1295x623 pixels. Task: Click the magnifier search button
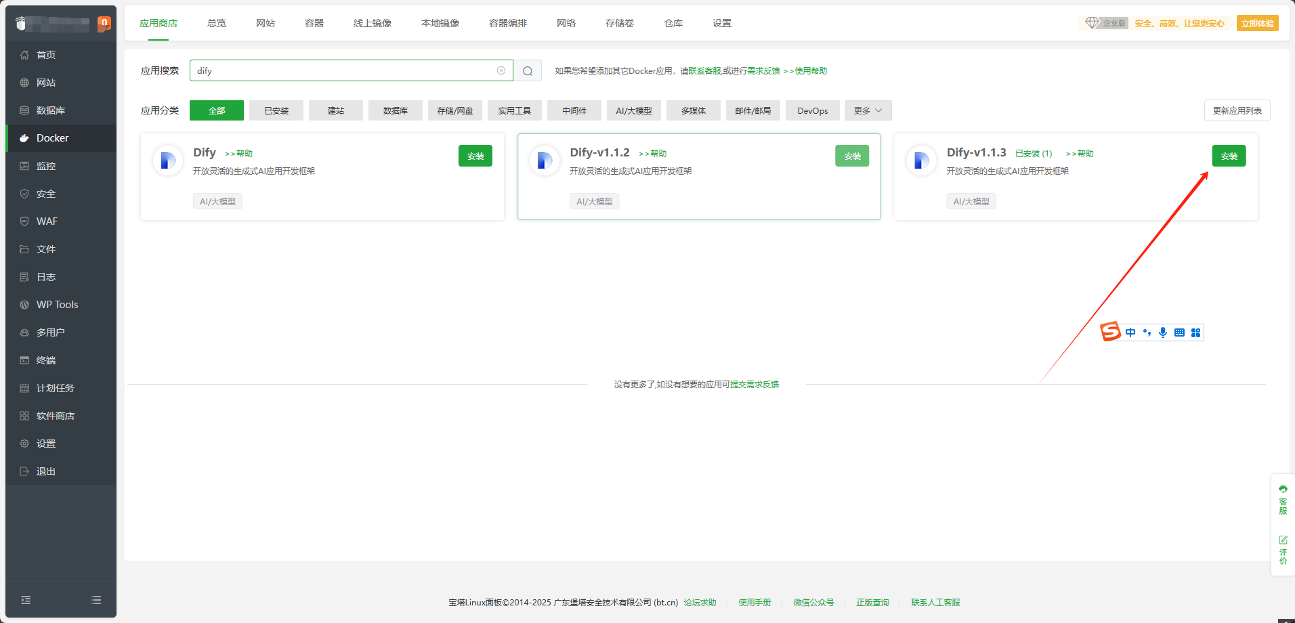point(528,70)
